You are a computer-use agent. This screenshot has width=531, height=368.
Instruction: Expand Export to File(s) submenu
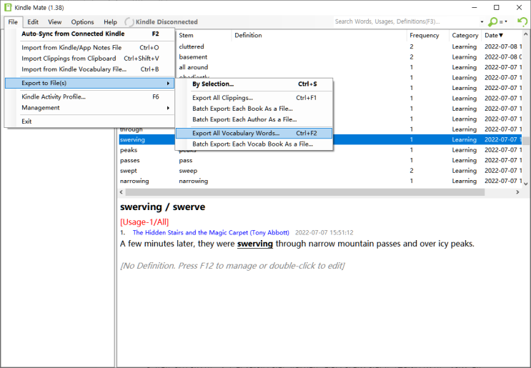pyautogui.click(x=90, y=83)
